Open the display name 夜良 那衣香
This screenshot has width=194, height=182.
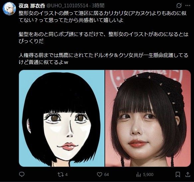coord(32,6)
